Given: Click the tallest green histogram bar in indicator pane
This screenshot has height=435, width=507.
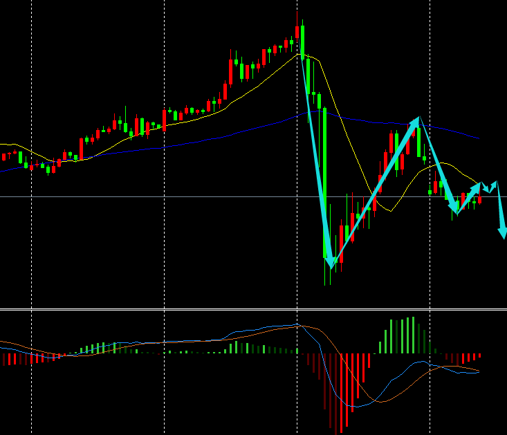Looking at the screenshot, I should (413, 335).
